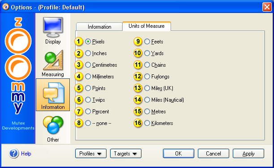
Task: Click the yellow number 16 badge
Action: pos(138,123)
